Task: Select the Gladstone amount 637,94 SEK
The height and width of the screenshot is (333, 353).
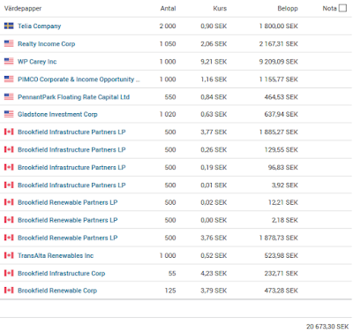Action: (x=282, y=114)
